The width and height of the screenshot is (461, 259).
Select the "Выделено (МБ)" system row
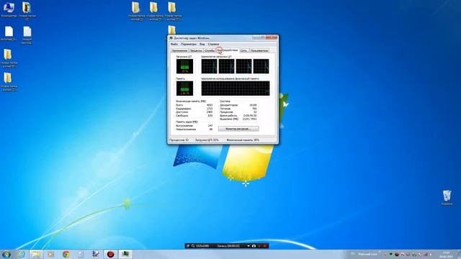coord(238,119)
